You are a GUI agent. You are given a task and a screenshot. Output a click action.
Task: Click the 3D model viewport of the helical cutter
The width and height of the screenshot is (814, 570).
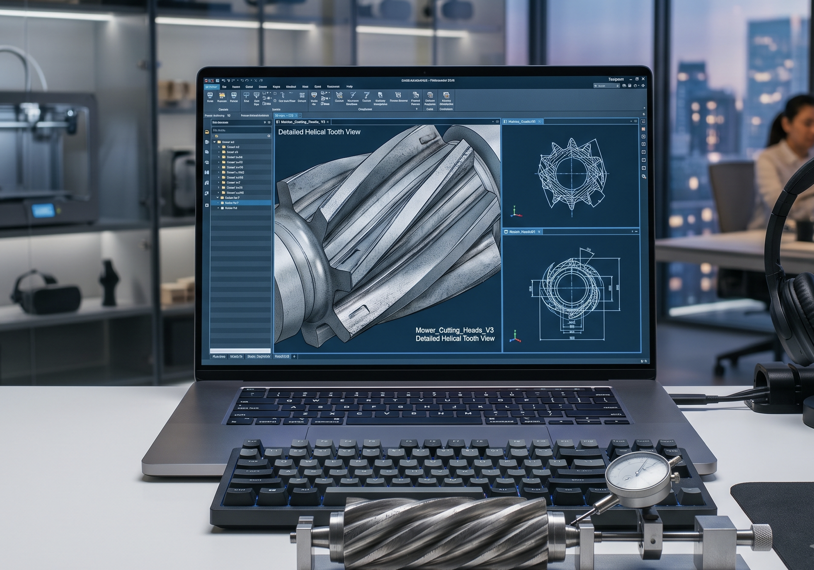tap(388, 238)
